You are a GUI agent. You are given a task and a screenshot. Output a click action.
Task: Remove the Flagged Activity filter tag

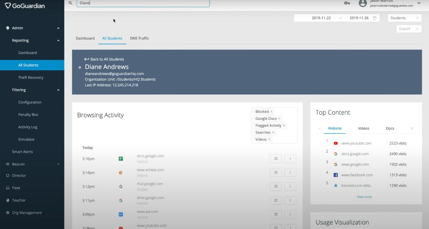click(x=284, y=125)
